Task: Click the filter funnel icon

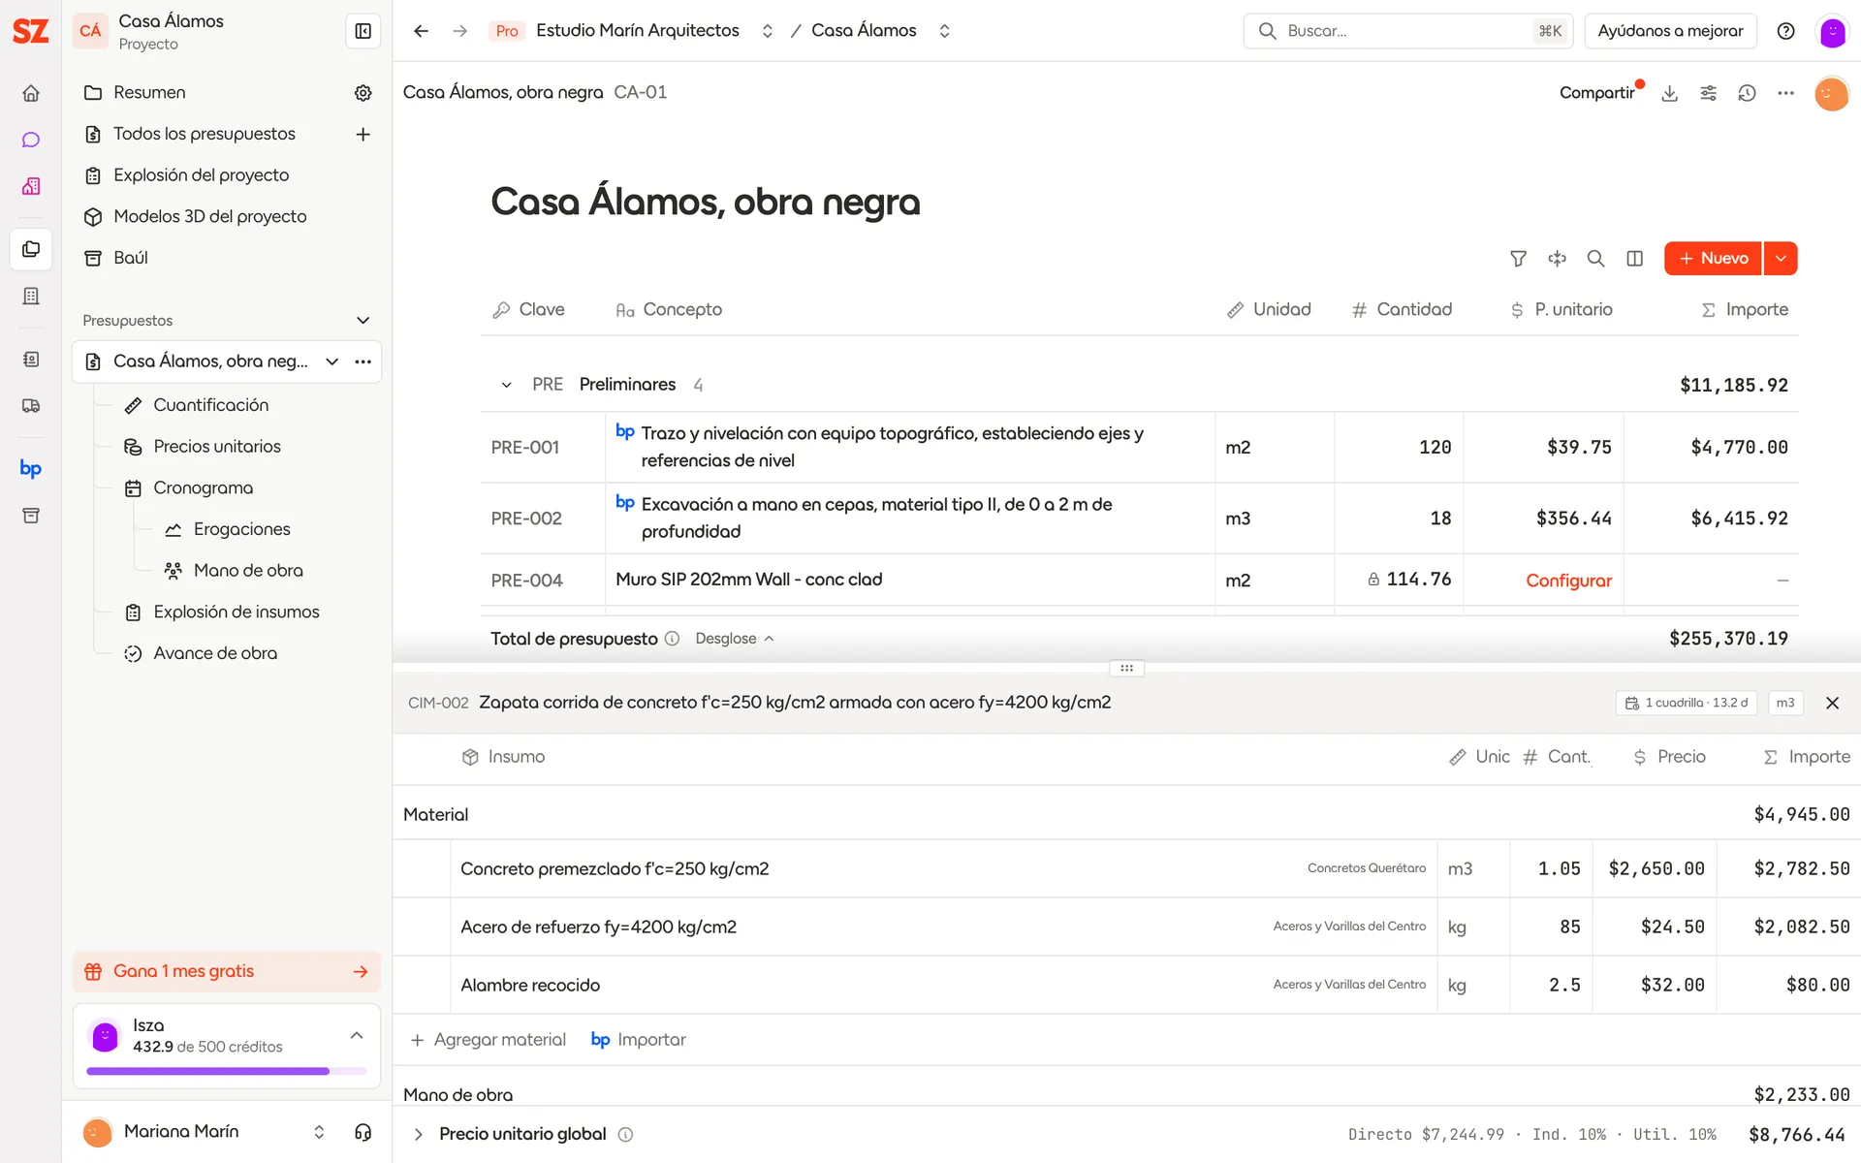Action: click(1518, 259)
